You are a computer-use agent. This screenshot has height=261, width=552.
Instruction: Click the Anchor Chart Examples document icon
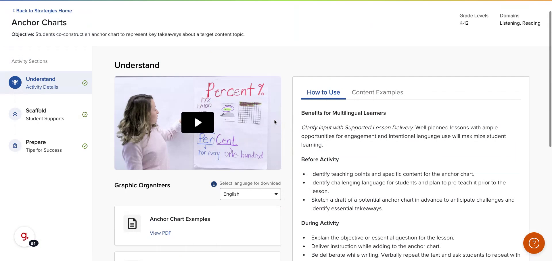(132, 223)
